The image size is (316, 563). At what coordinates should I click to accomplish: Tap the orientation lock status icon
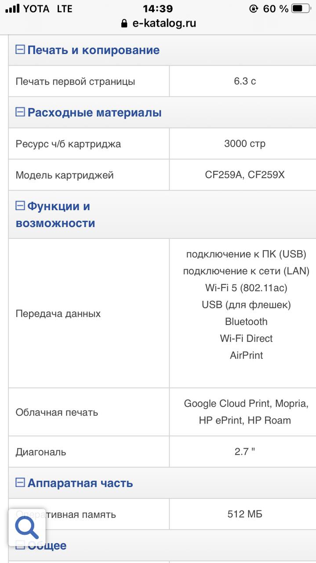[253, 8]
